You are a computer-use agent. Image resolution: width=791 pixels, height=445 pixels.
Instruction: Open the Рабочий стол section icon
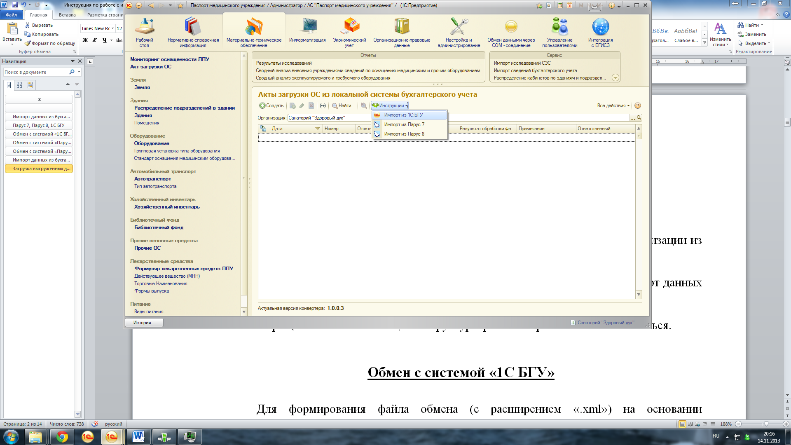pos(144,27)
